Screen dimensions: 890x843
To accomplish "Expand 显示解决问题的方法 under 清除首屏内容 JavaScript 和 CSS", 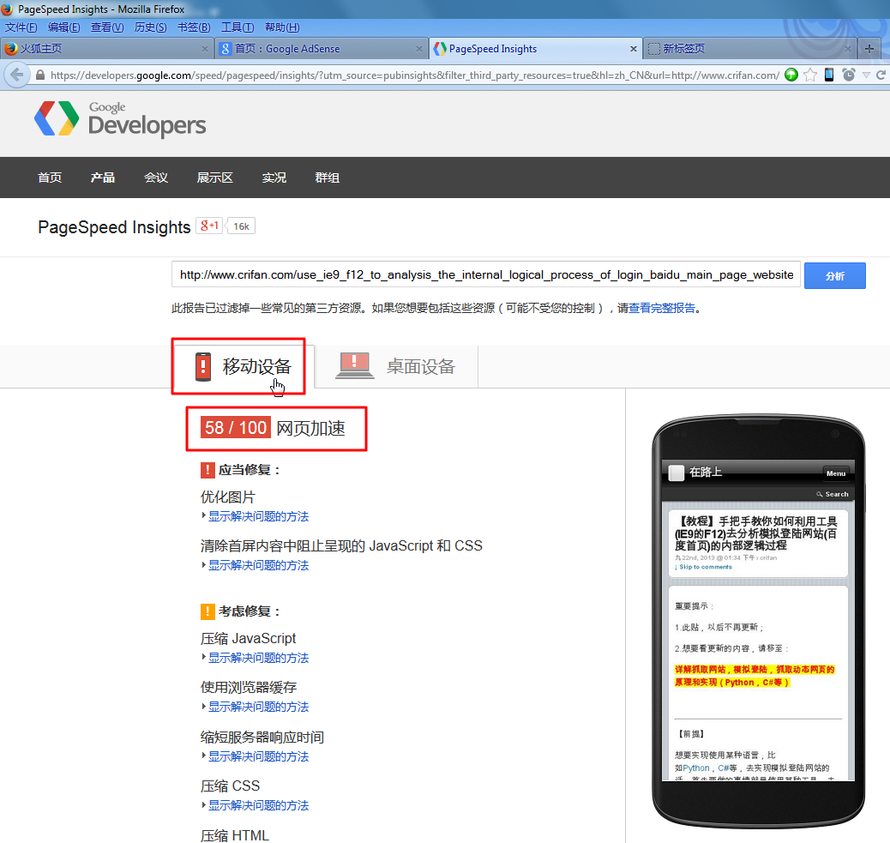I will (258, 565).
